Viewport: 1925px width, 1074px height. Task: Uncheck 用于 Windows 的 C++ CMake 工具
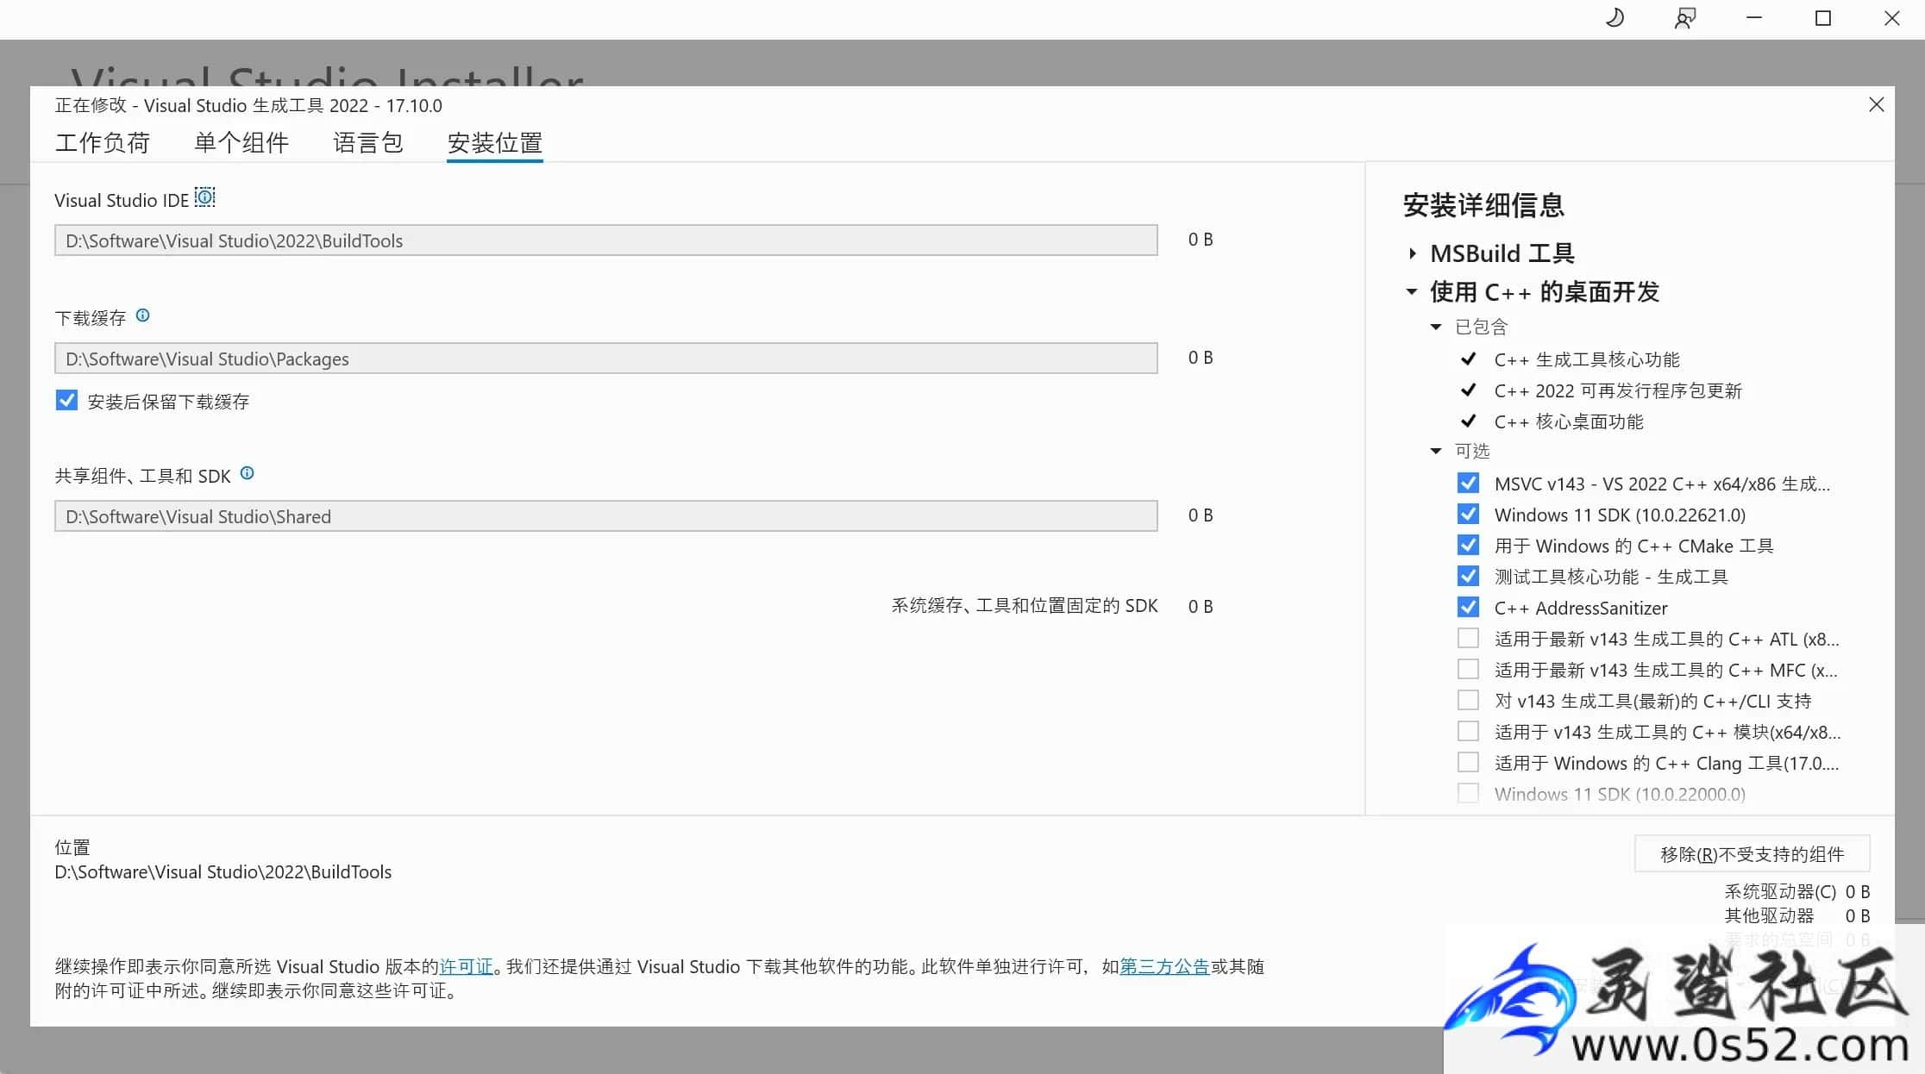click(x=1468, y=545)
